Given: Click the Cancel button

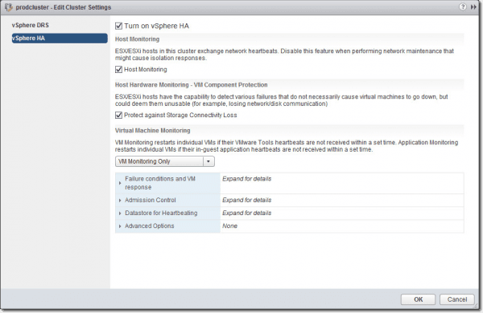Looking at the screenshot, I should point(456,299).
